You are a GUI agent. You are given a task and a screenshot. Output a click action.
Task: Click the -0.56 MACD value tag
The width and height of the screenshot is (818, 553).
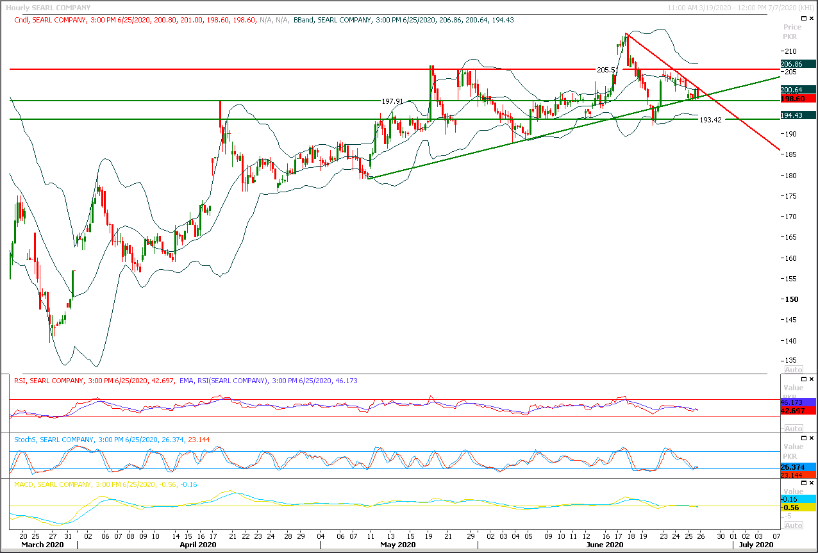coord(797,507)
